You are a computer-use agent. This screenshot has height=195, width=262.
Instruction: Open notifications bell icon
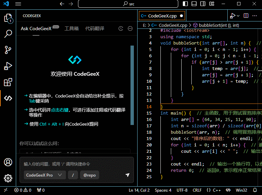click(255, 190)
